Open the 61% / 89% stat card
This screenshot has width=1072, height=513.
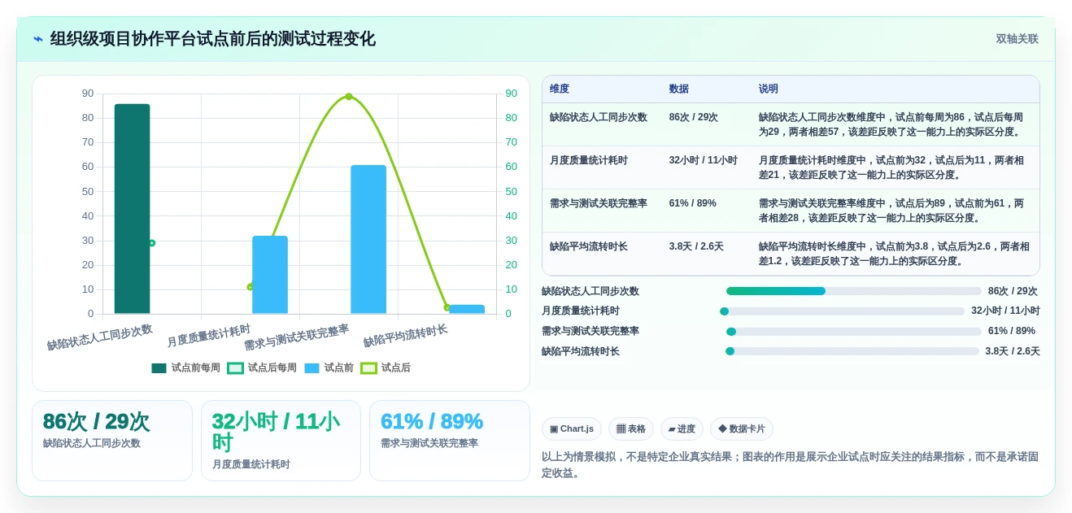point(450,441)
